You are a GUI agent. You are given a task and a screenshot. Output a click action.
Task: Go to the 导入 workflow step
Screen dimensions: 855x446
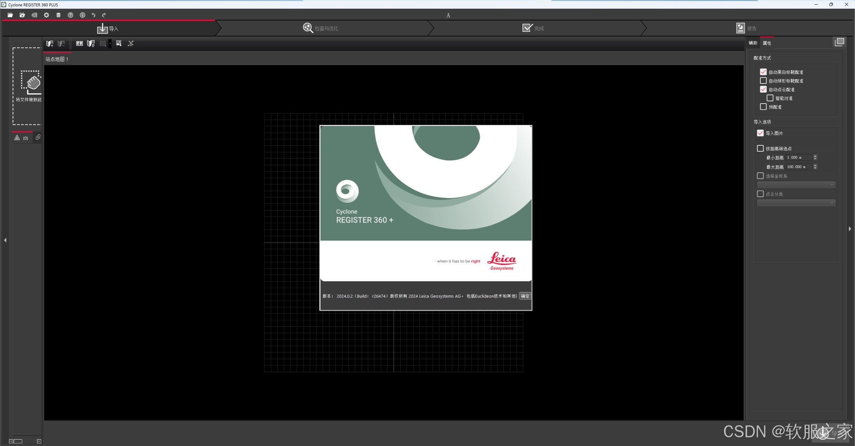click(108, 28)
